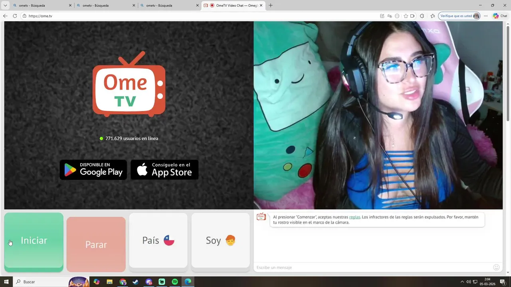The image size is (511, 287).
Task: Click the Verifique que es usted profile button
Action: pos(459,16)
